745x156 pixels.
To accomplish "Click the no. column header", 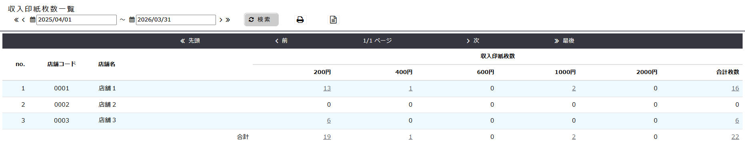I will (x=20, y=64).
